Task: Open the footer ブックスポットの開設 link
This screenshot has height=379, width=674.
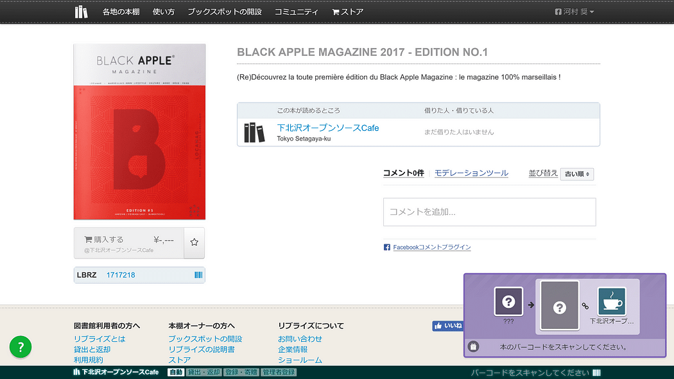Action: (205, 339)
